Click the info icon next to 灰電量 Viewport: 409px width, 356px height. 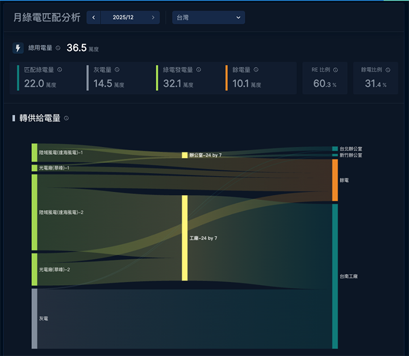(x=117, y=70)
